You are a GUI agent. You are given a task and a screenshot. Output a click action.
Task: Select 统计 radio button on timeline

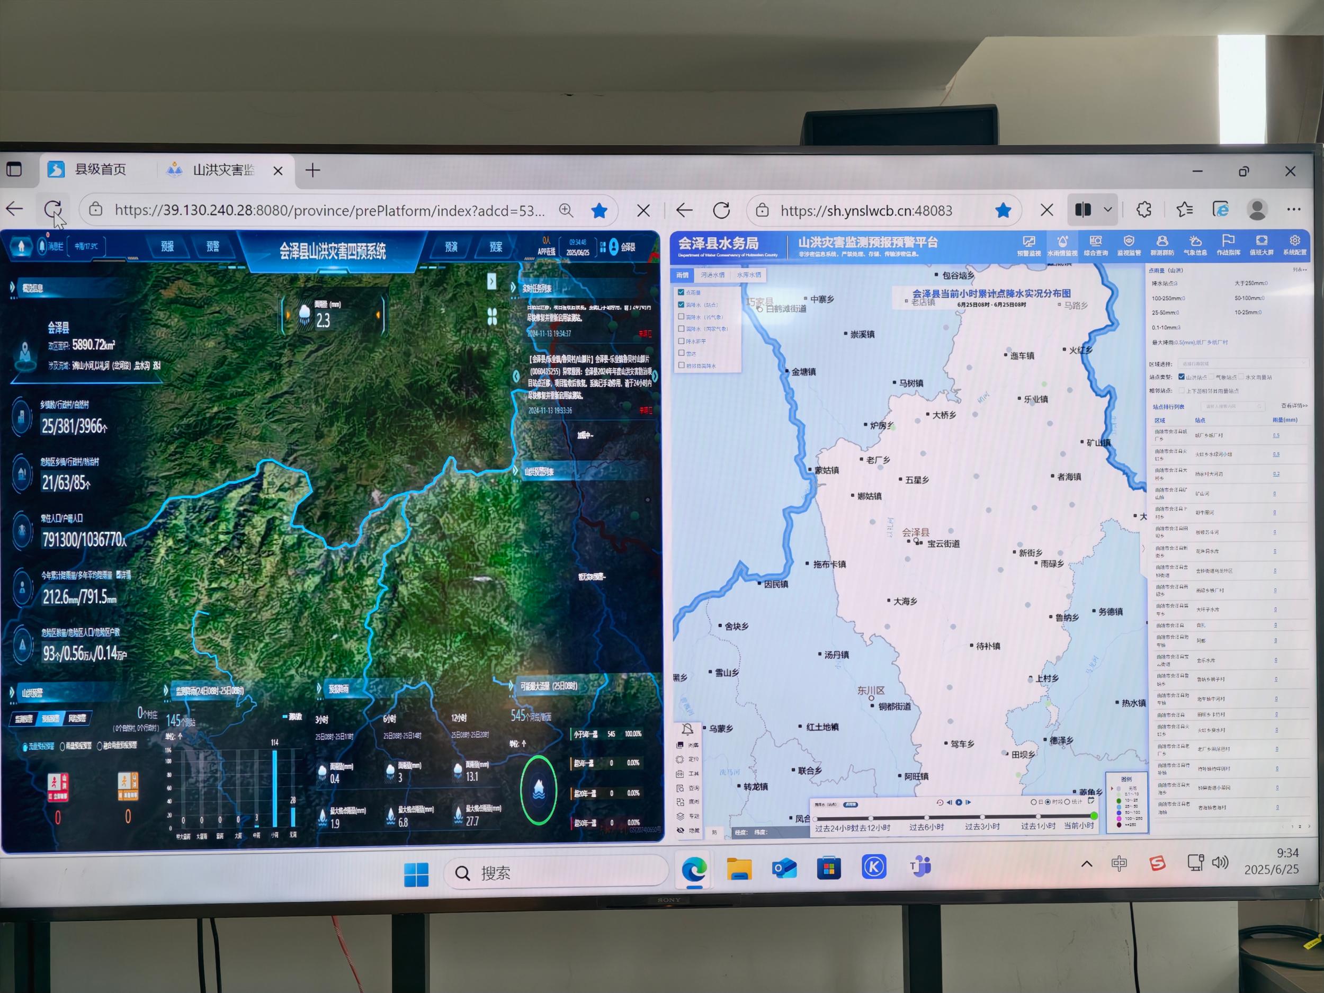(x=1067, y=802)
